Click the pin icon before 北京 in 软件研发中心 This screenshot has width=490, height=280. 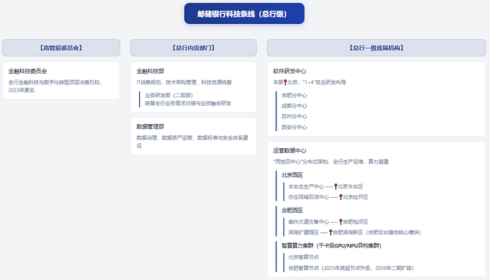(285, 82)
